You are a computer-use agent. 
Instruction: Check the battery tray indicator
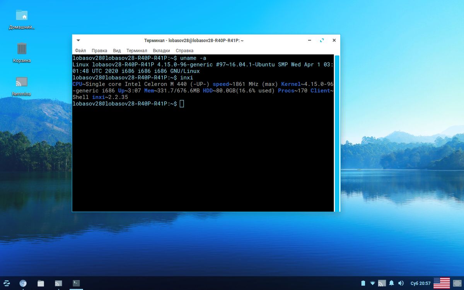point(363,283)
